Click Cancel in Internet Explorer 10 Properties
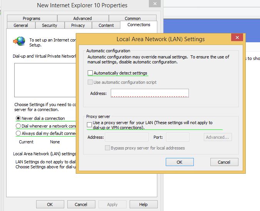 (x=81, y=204)
